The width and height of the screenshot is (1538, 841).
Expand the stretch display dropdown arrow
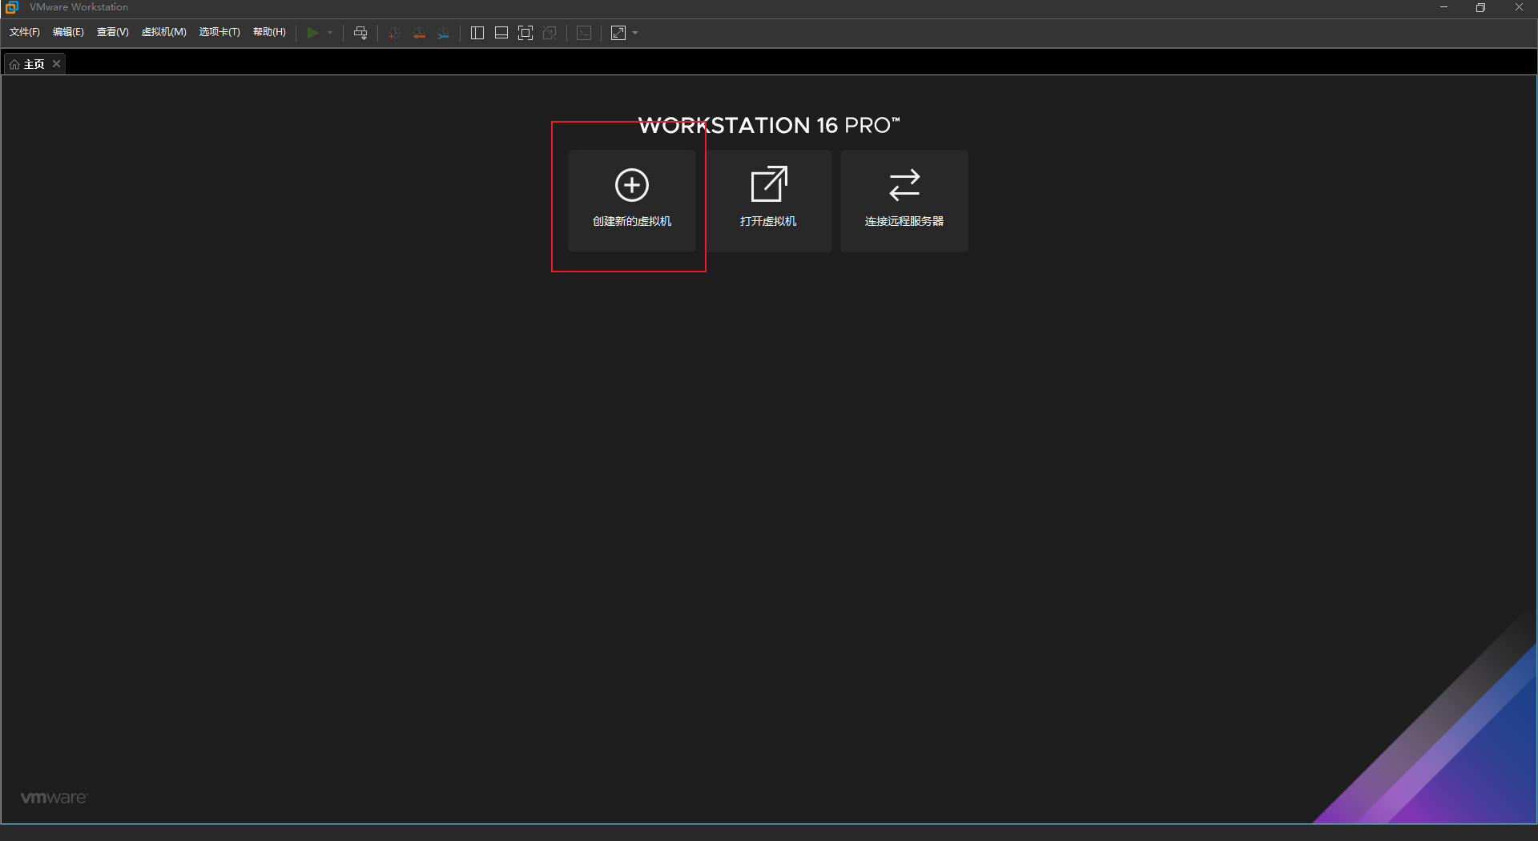point(635,33)
